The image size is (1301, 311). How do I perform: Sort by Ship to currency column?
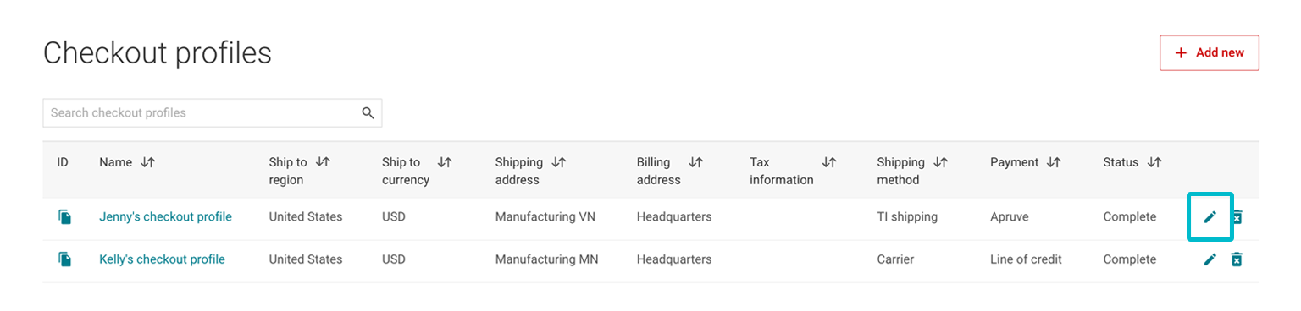click(x=445, y=162)
